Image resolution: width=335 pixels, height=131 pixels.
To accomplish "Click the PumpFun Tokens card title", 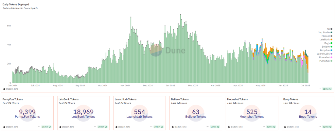I will pos(12,99).
